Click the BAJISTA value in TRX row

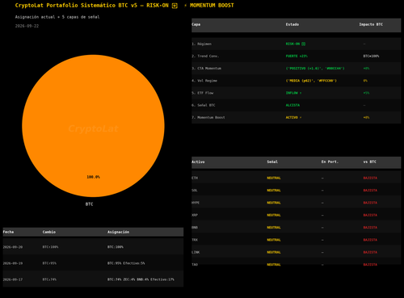click(x=370, y=240)
